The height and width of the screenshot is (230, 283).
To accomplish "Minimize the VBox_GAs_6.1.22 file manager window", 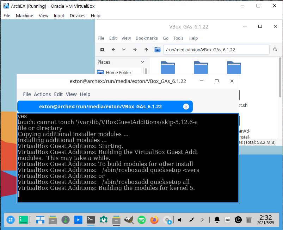I will 245,26.
